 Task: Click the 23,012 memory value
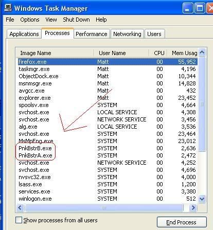[187, 141]
